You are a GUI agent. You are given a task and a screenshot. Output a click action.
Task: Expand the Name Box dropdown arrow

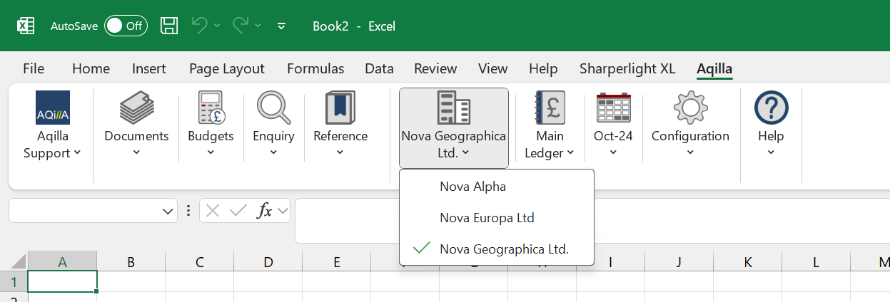[168, 211]
